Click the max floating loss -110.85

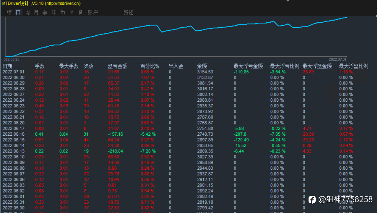click(241, 72)
